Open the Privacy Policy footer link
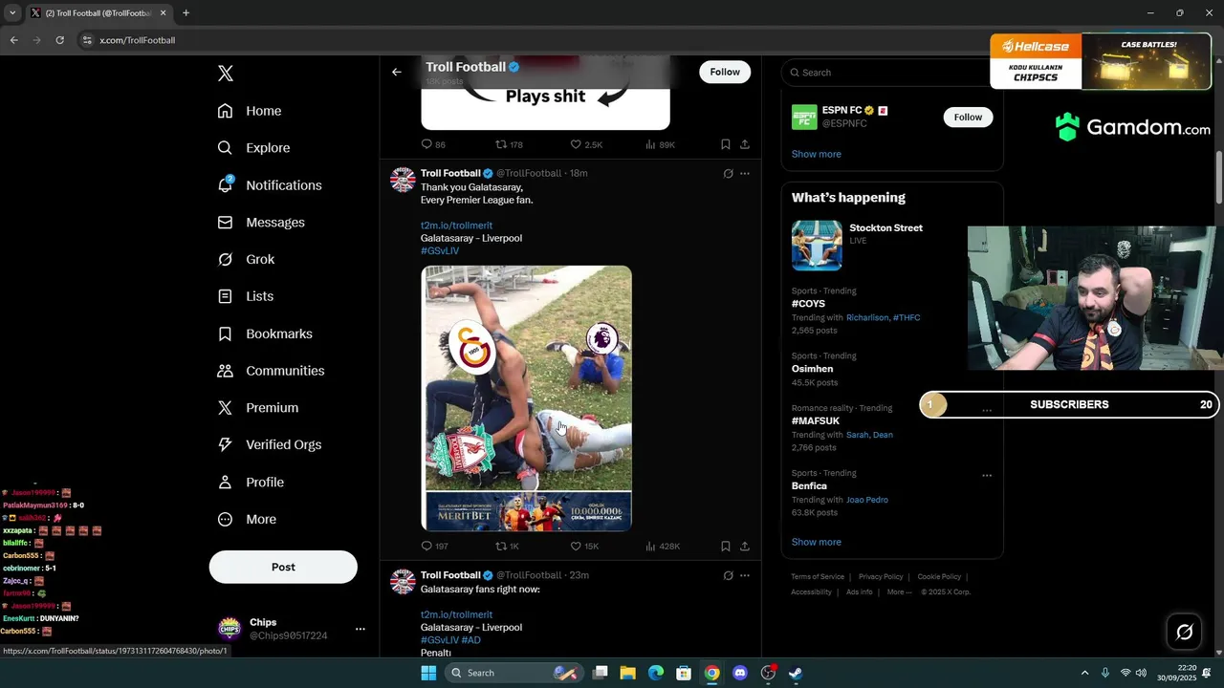 point(881,577)
